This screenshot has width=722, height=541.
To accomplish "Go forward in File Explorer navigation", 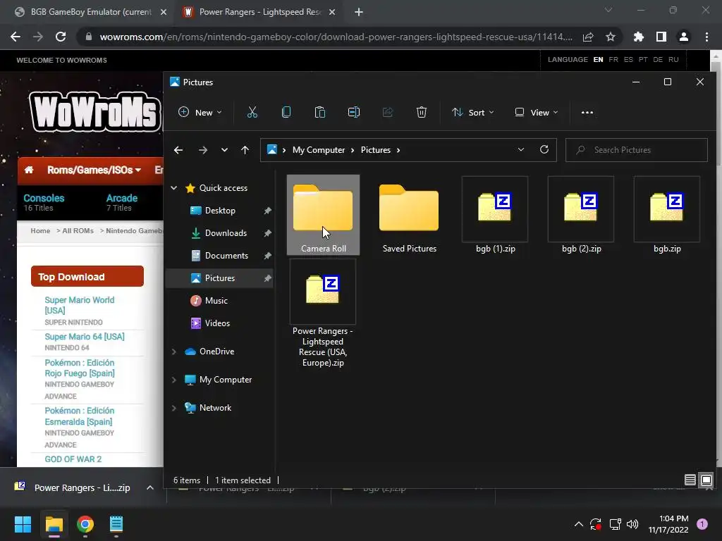I will [202, 150].
